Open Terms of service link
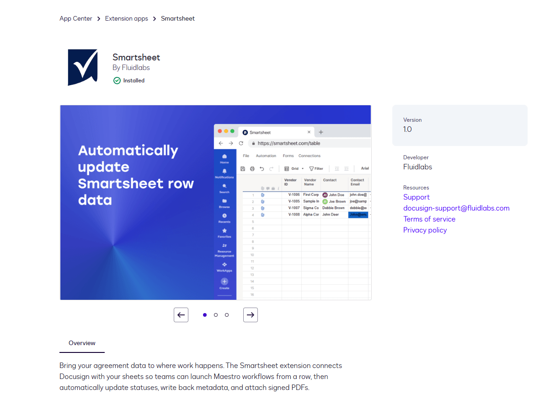This screenshot has height=406, width=545. (429, 219)
